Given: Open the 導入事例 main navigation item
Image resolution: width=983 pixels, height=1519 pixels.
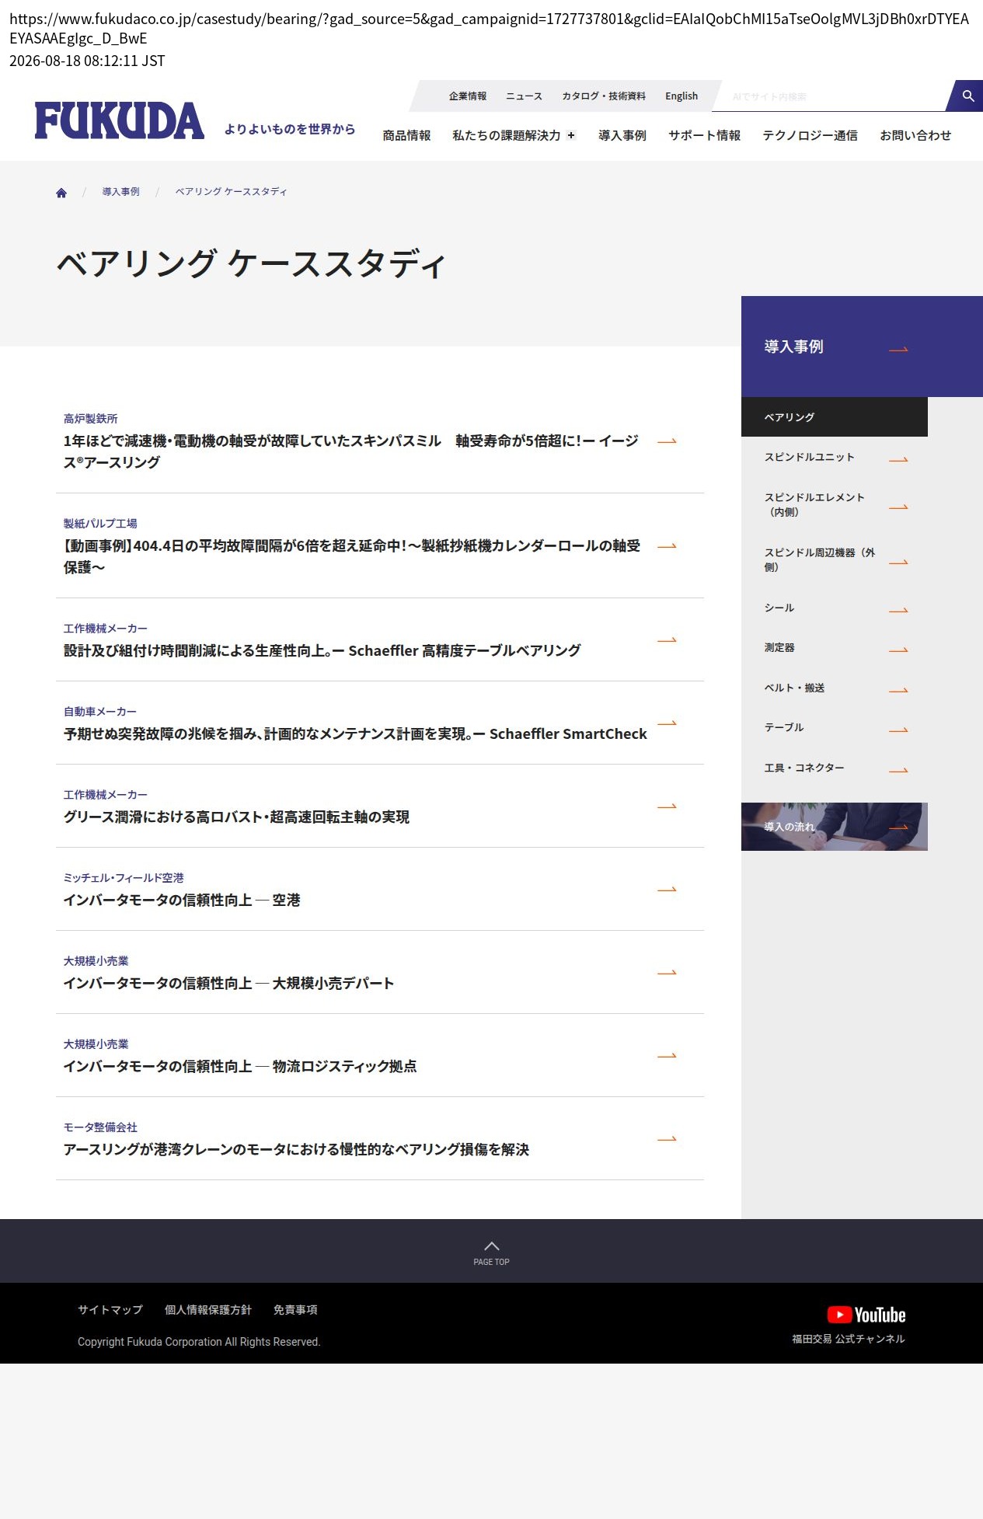Looking at the screenshot, I should [x=622, y=135].
